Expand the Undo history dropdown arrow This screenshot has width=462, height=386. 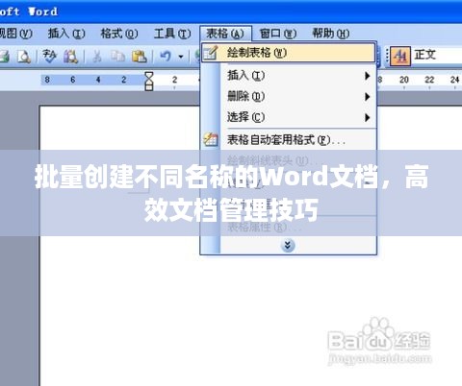click(x=181, y=57)
